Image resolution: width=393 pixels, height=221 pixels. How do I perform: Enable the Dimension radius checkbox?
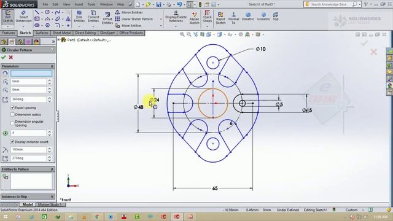click(x=12, y=115)
